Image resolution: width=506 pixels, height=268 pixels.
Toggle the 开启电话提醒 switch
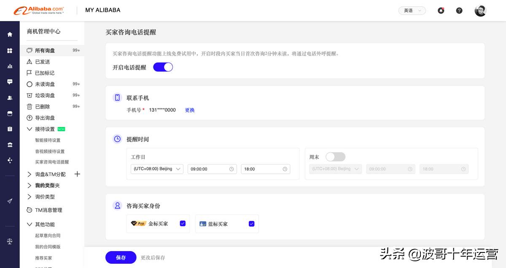(x=163, y=67)
